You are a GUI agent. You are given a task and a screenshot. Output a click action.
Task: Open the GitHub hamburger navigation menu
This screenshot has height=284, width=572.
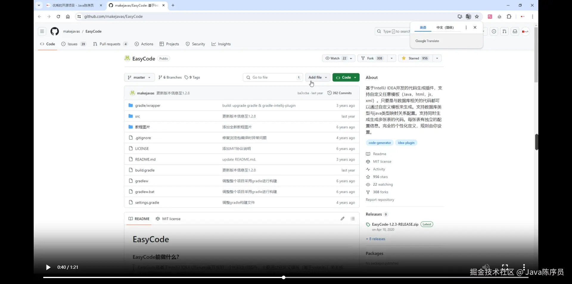tap(42, 31)
